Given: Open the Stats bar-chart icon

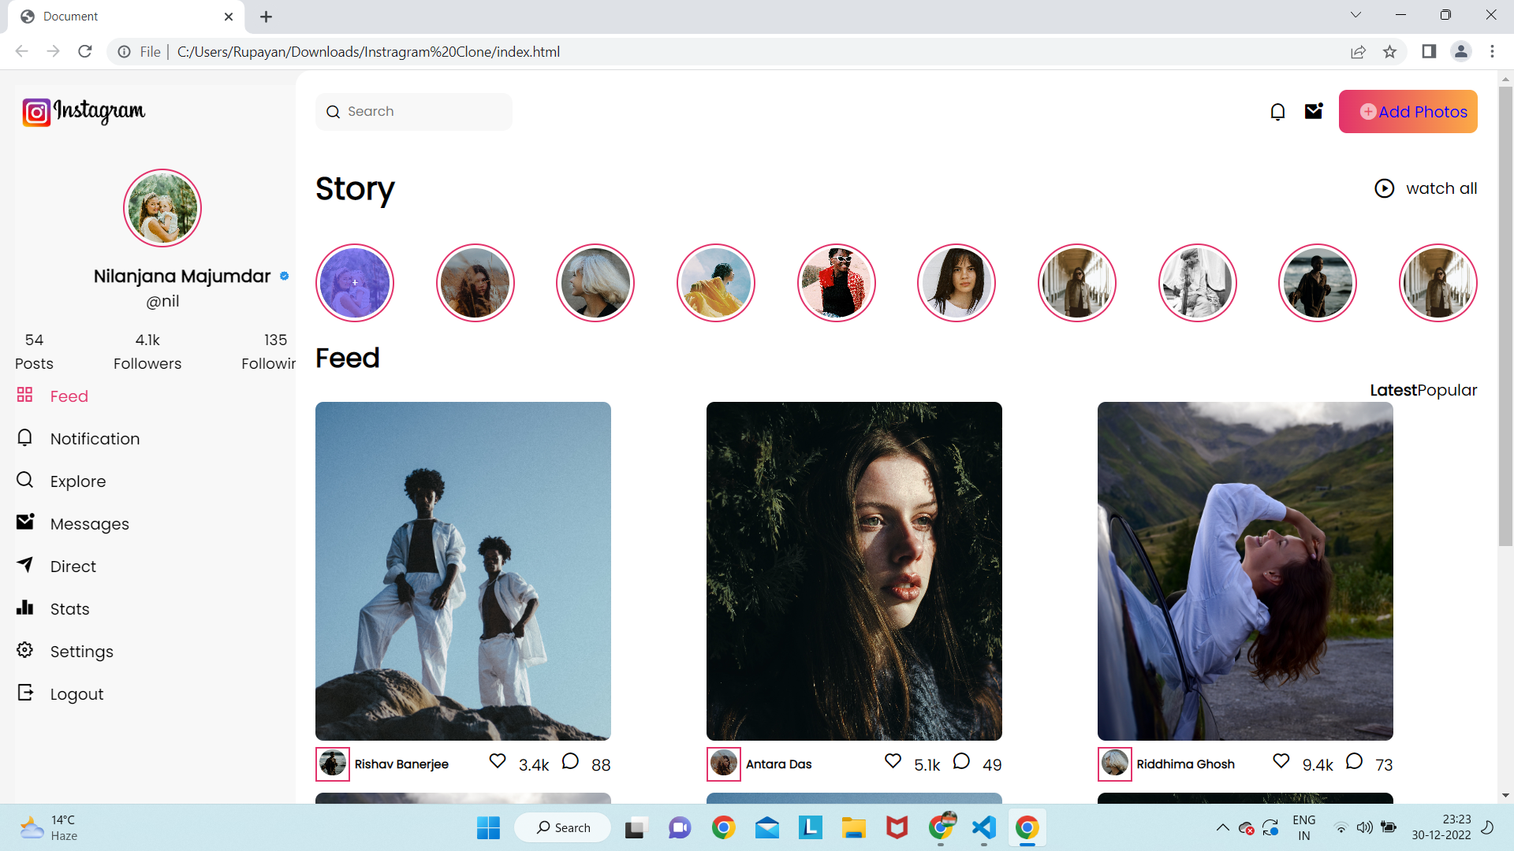Looking at the screenshot, I should coord(24,608).
